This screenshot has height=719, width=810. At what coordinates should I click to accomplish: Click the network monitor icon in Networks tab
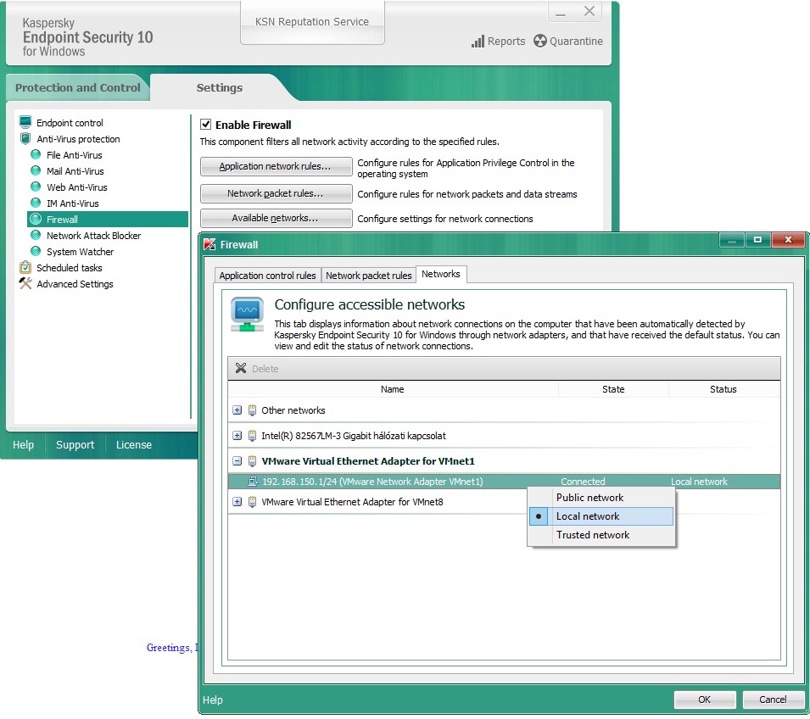[248, 314]
